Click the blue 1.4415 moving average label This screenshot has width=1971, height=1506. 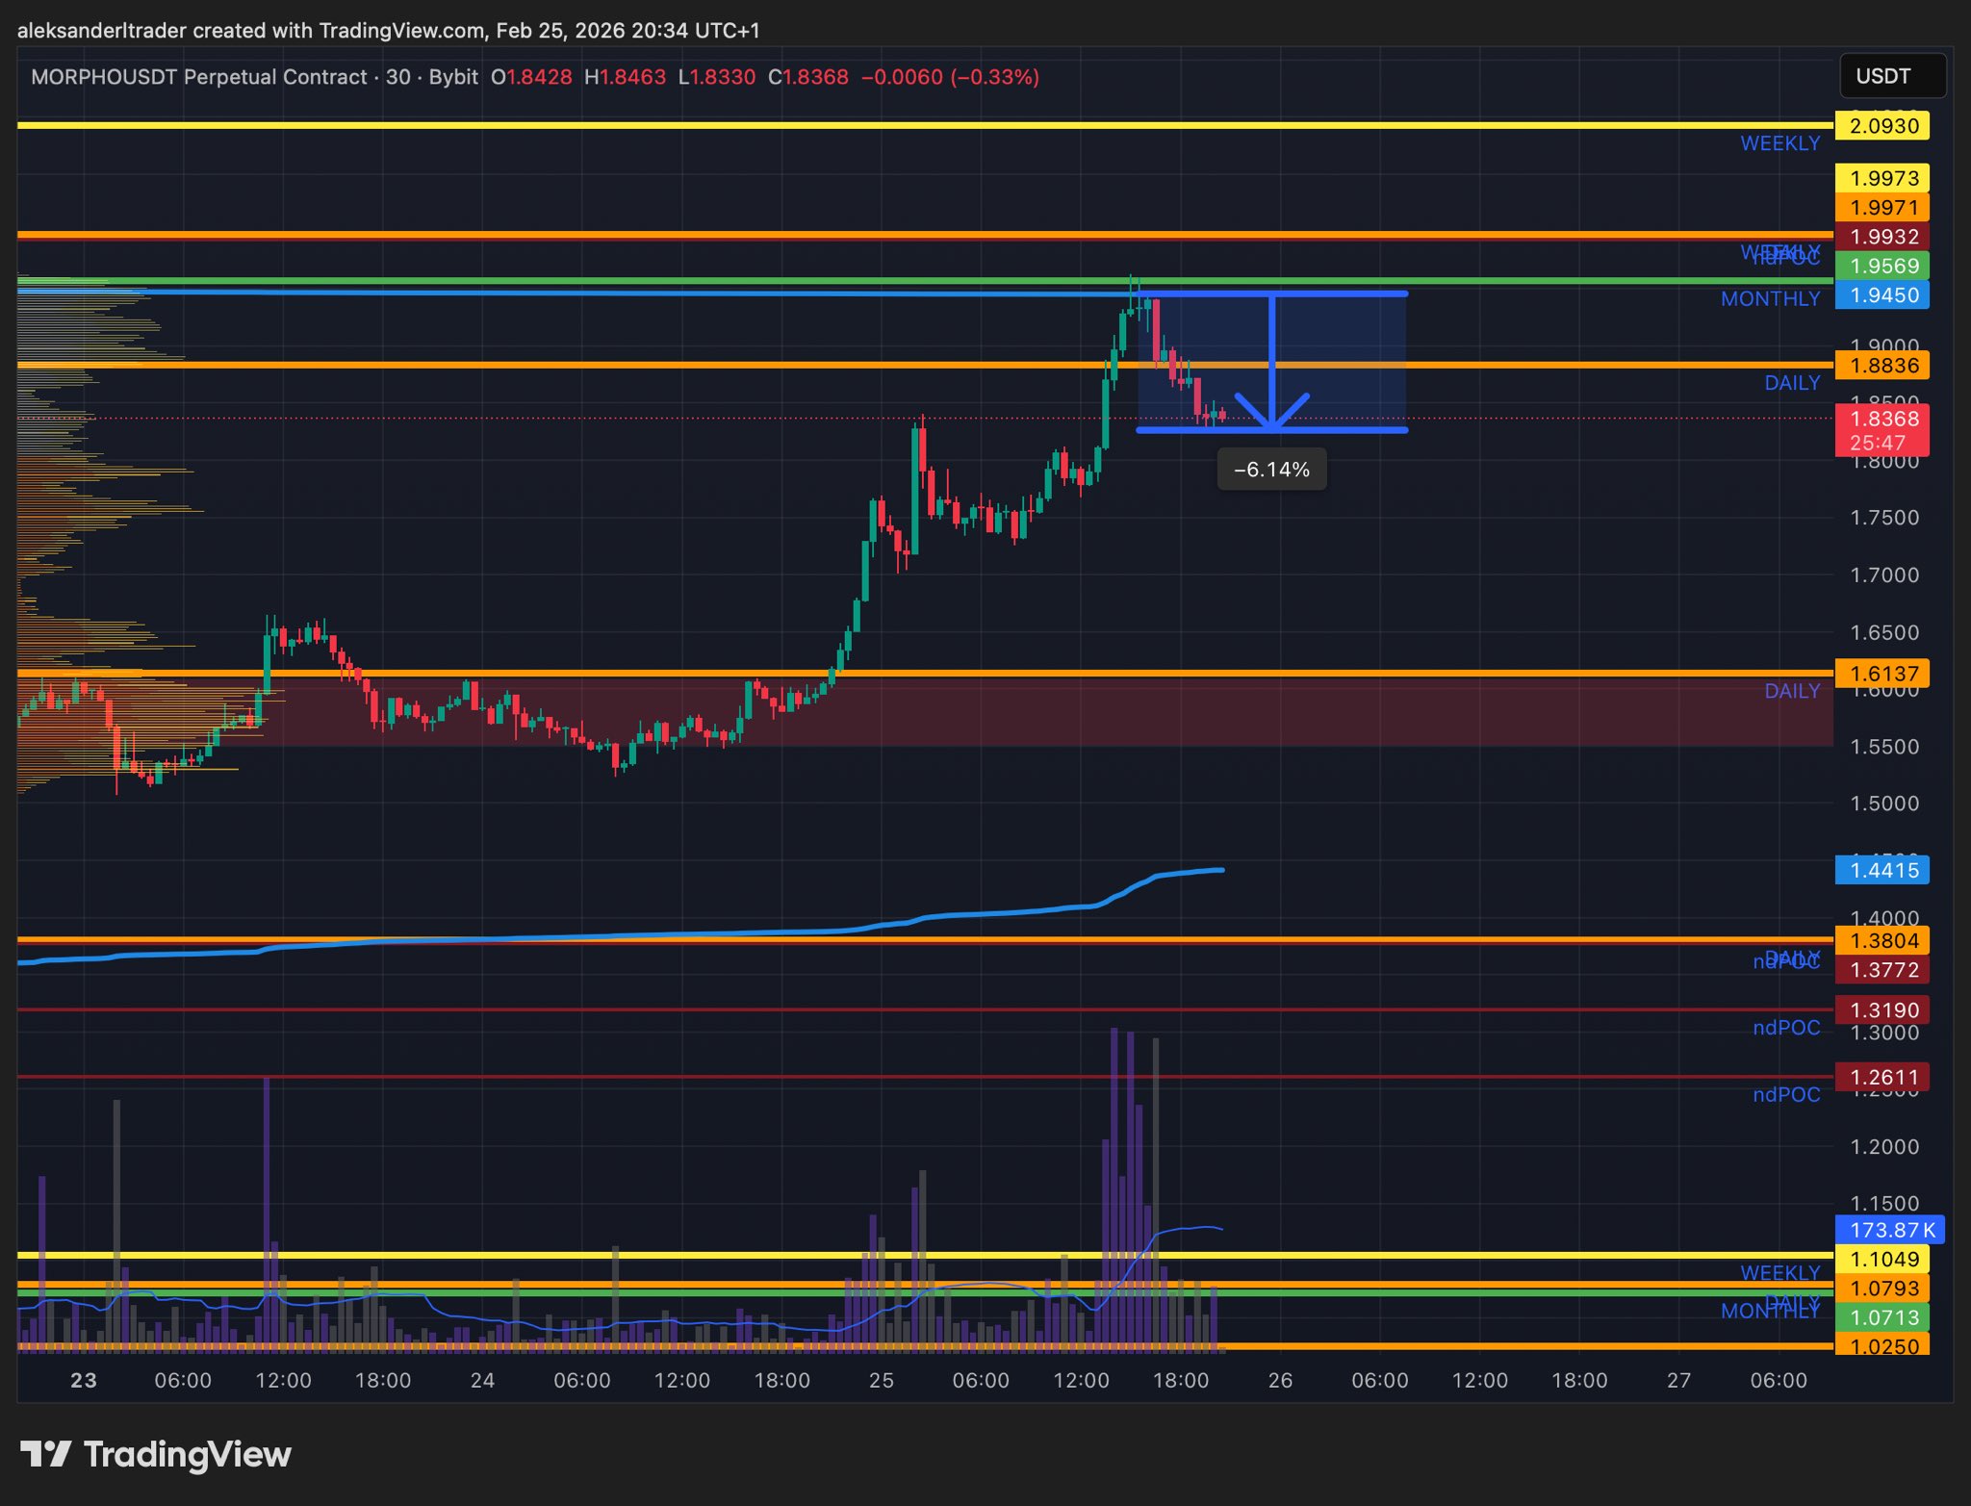(x=1881, y=870)
